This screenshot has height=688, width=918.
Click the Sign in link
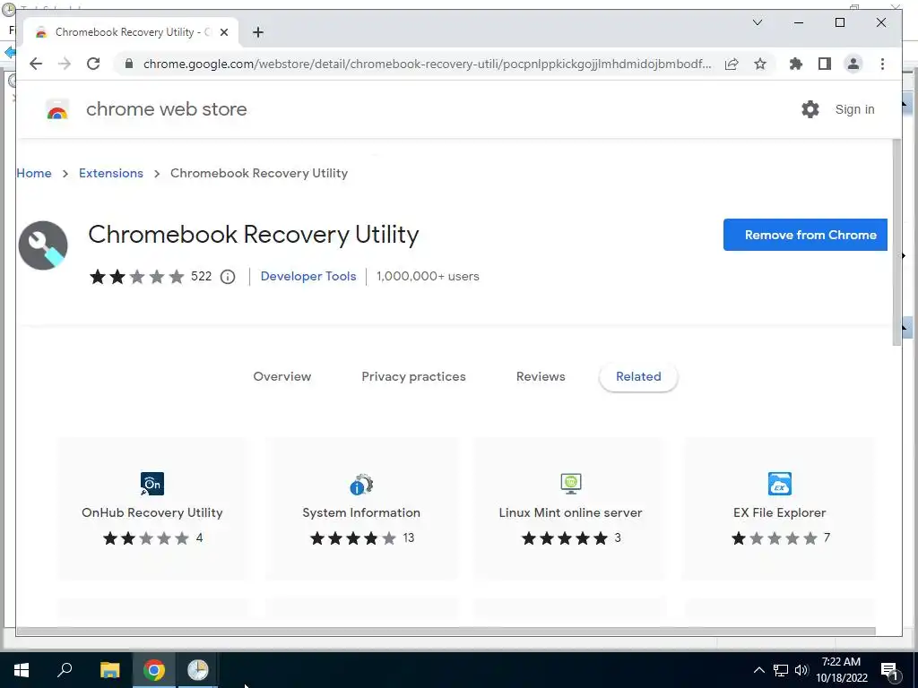[854, 109]
